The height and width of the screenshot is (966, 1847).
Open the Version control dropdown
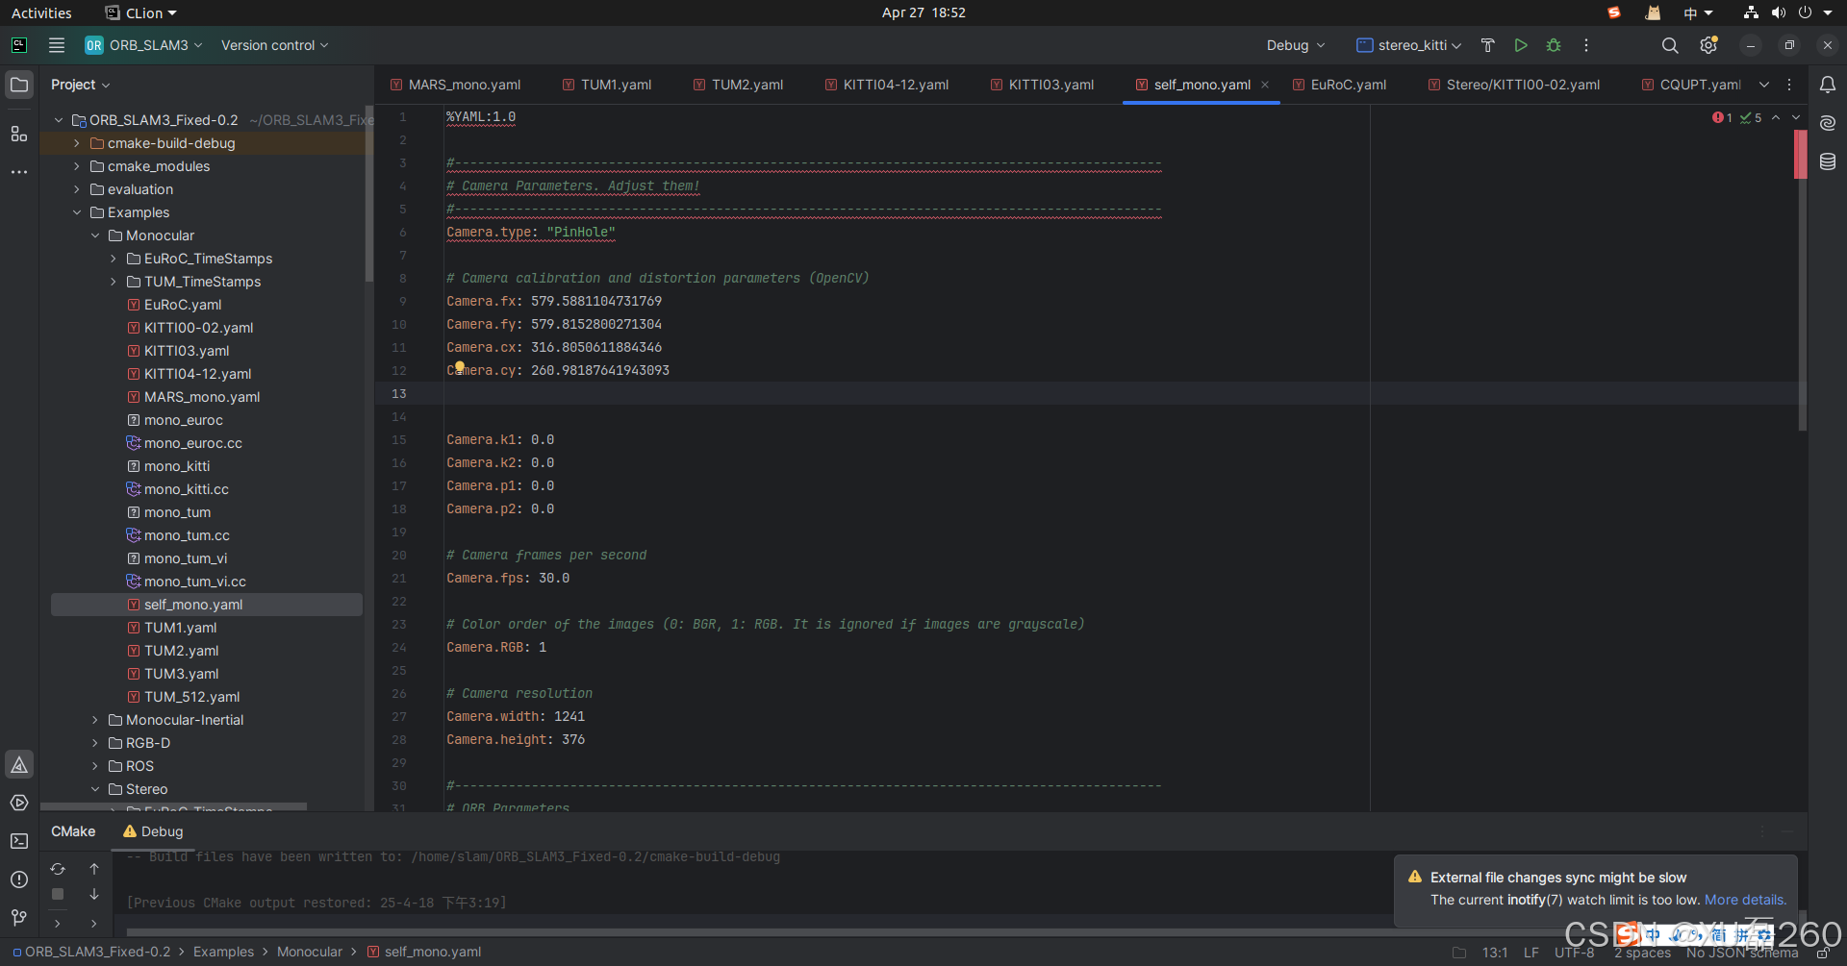(275, 45)
